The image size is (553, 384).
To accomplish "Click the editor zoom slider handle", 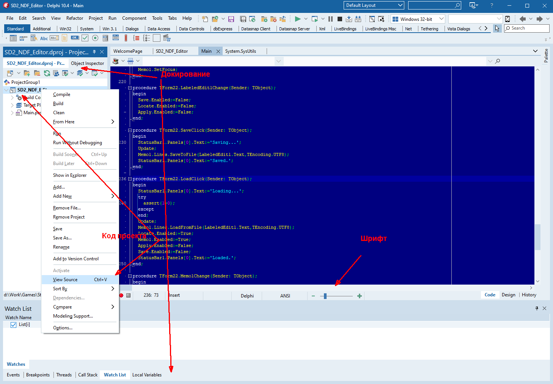I will [325, 296].
